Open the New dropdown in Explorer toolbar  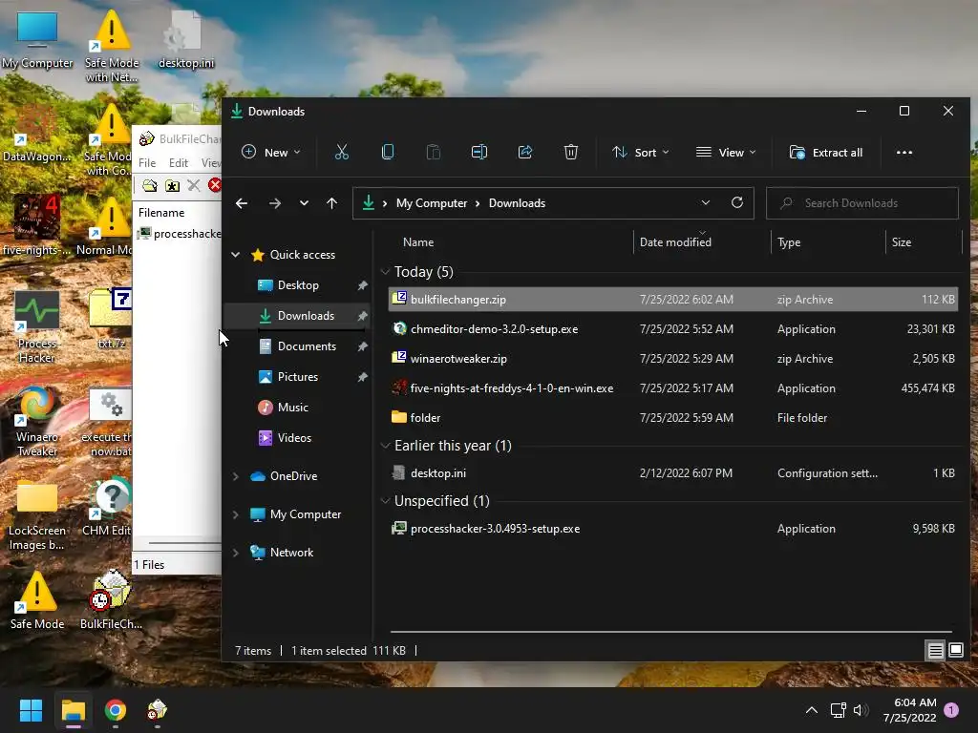[271, 152]
